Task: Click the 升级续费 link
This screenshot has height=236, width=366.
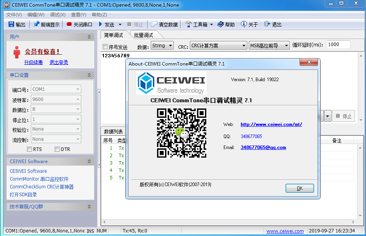Action: tap(34, 62)
